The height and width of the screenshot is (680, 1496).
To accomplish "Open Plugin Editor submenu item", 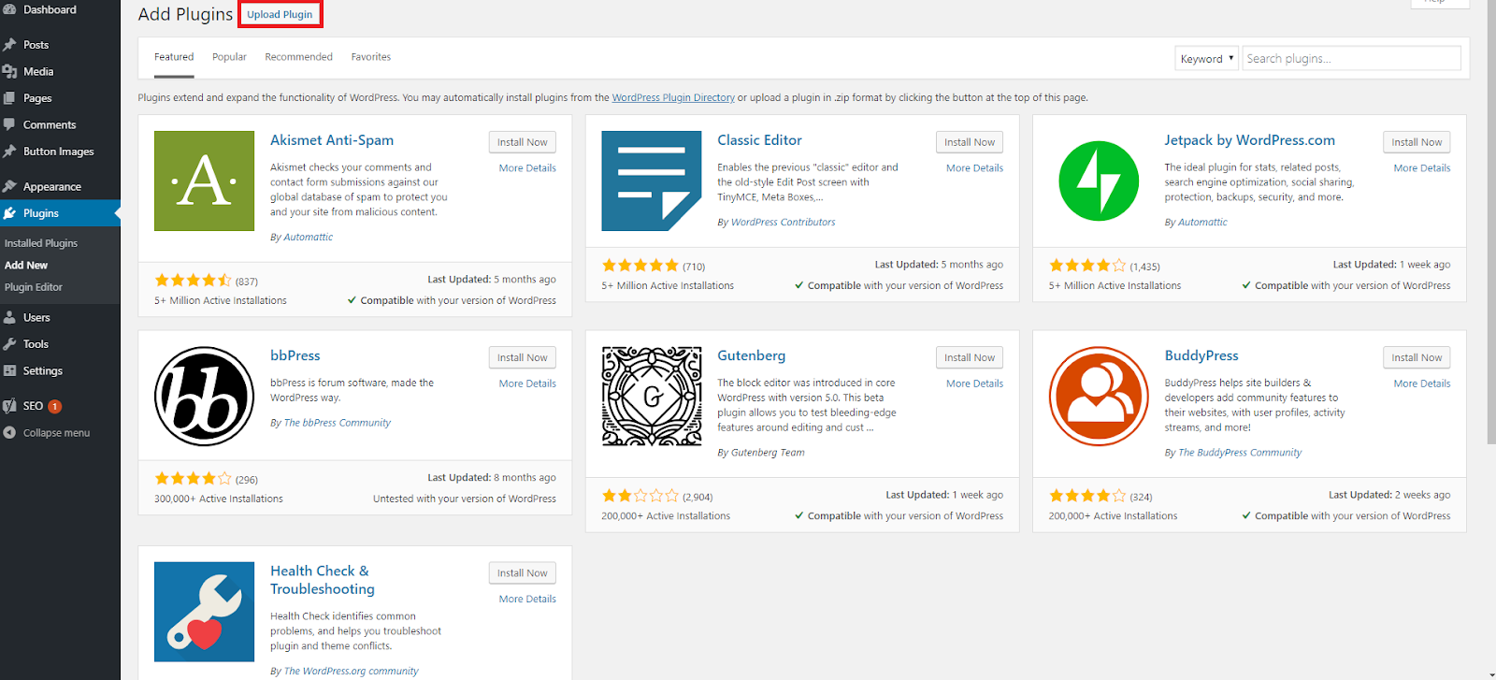I will (34, 287).
